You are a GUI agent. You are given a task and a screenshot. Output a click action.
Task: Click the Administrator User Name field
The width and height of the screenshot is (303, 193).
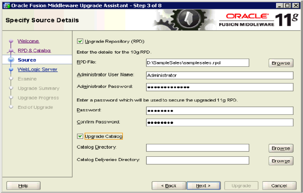click(220, 75)
